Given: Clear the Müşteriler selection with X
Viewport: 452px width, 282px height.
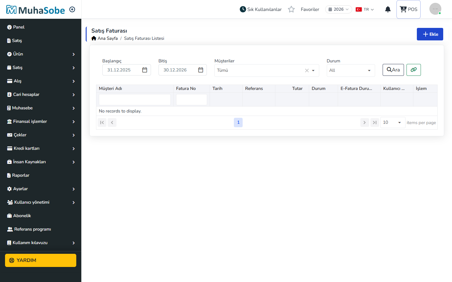Looking at the screenshot, I should (307, 70).
